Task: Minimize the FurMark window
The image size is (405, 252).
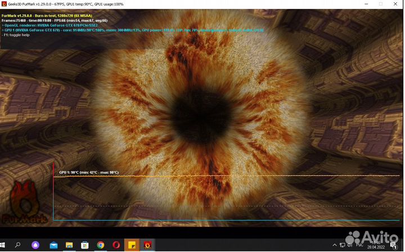Action: (366, 4)
